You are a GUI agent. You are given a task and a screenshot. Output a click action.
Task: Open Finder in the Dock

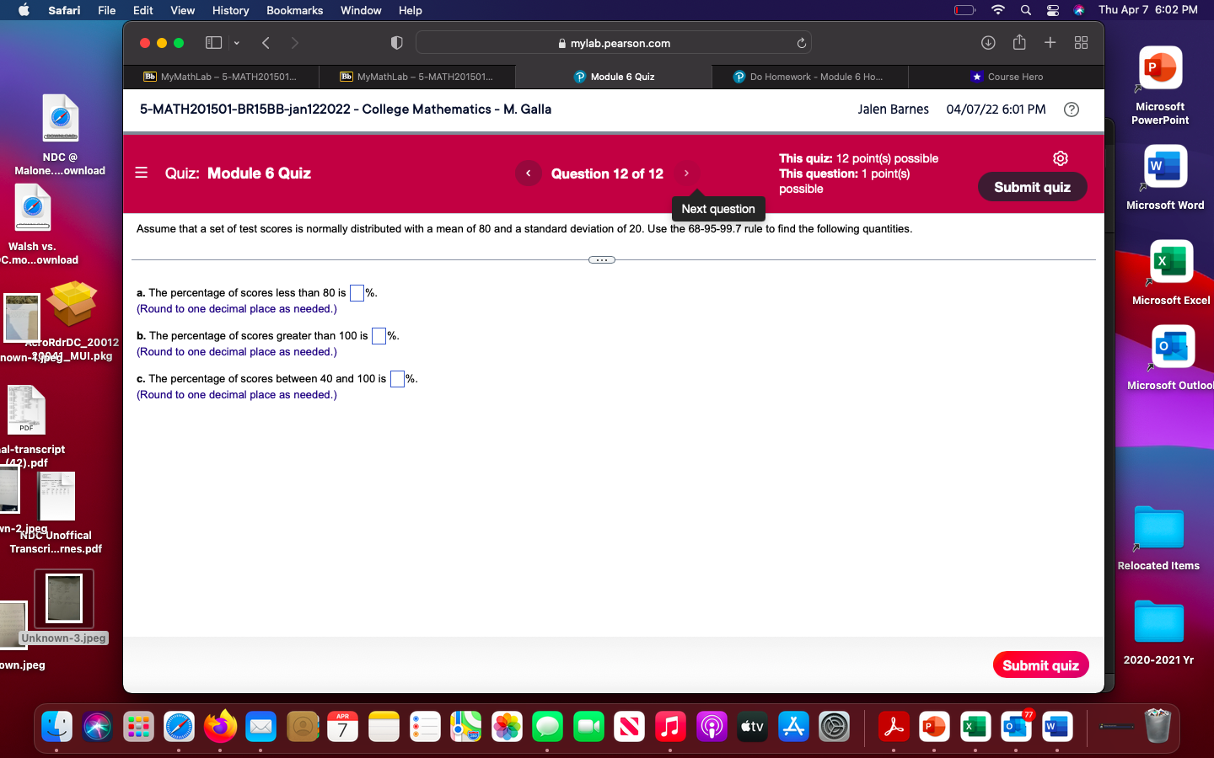(x=56, y=726)
